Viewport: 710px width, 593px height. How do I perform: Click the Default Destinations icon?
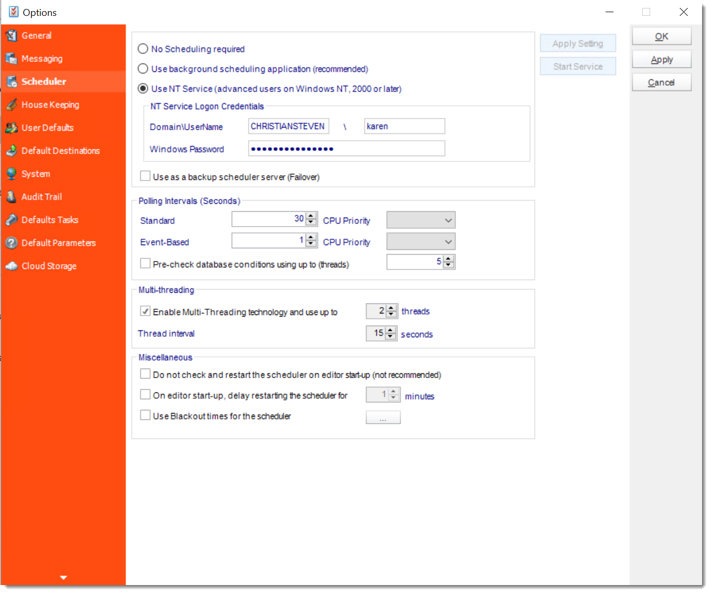[12, 151]
